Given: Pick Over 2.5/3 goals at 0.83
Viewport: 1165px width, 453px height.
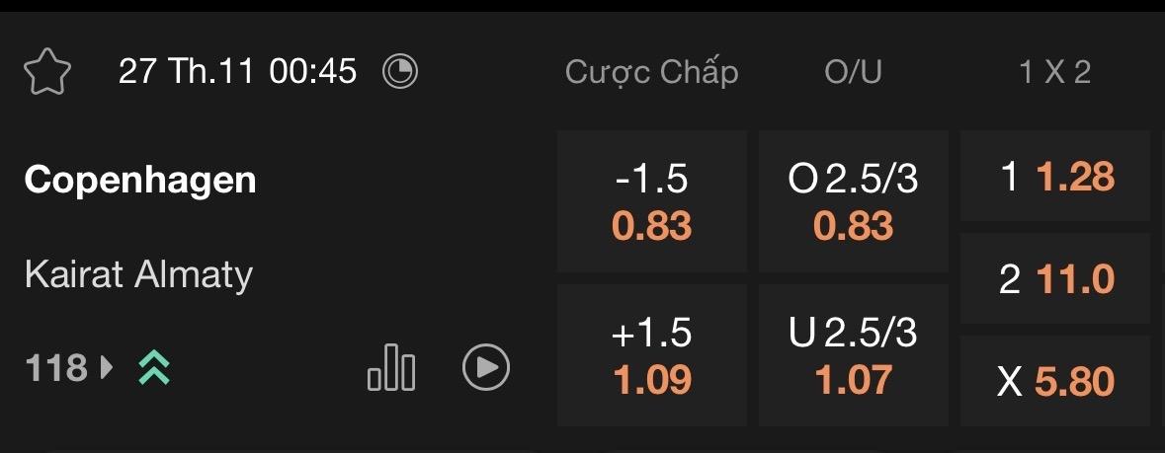Looking at the screenshot, I should coord(854,201).
